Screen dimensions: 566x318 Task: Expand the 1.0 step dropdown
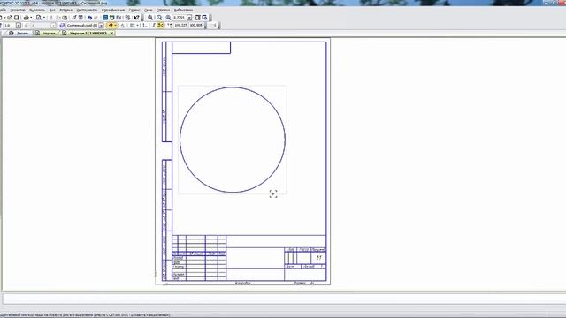tap(19, 26)
